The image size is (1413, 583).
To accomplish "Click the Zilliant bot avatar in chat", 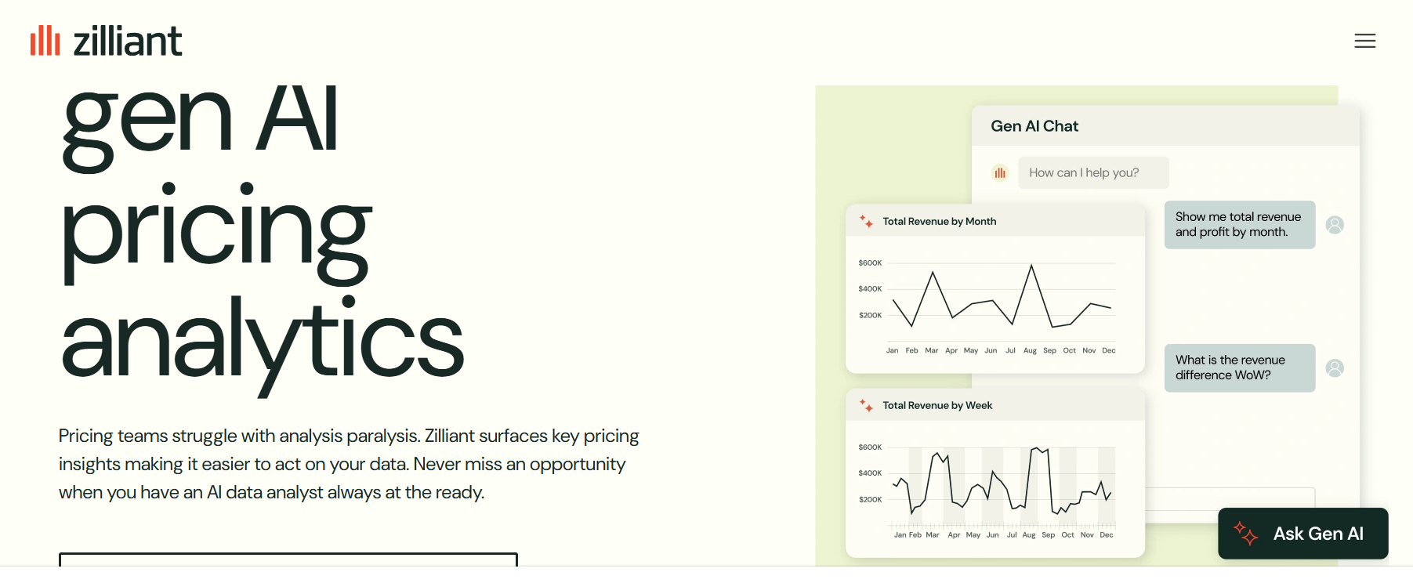I will click(x=1000, y=173).
